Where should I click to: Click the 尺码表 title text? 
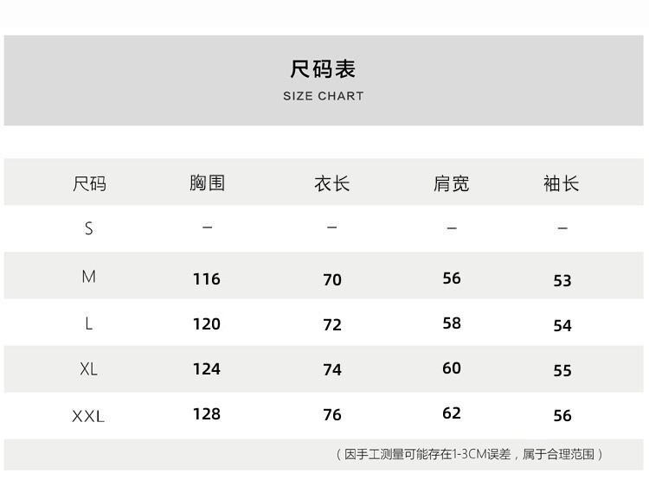(323, 69)
